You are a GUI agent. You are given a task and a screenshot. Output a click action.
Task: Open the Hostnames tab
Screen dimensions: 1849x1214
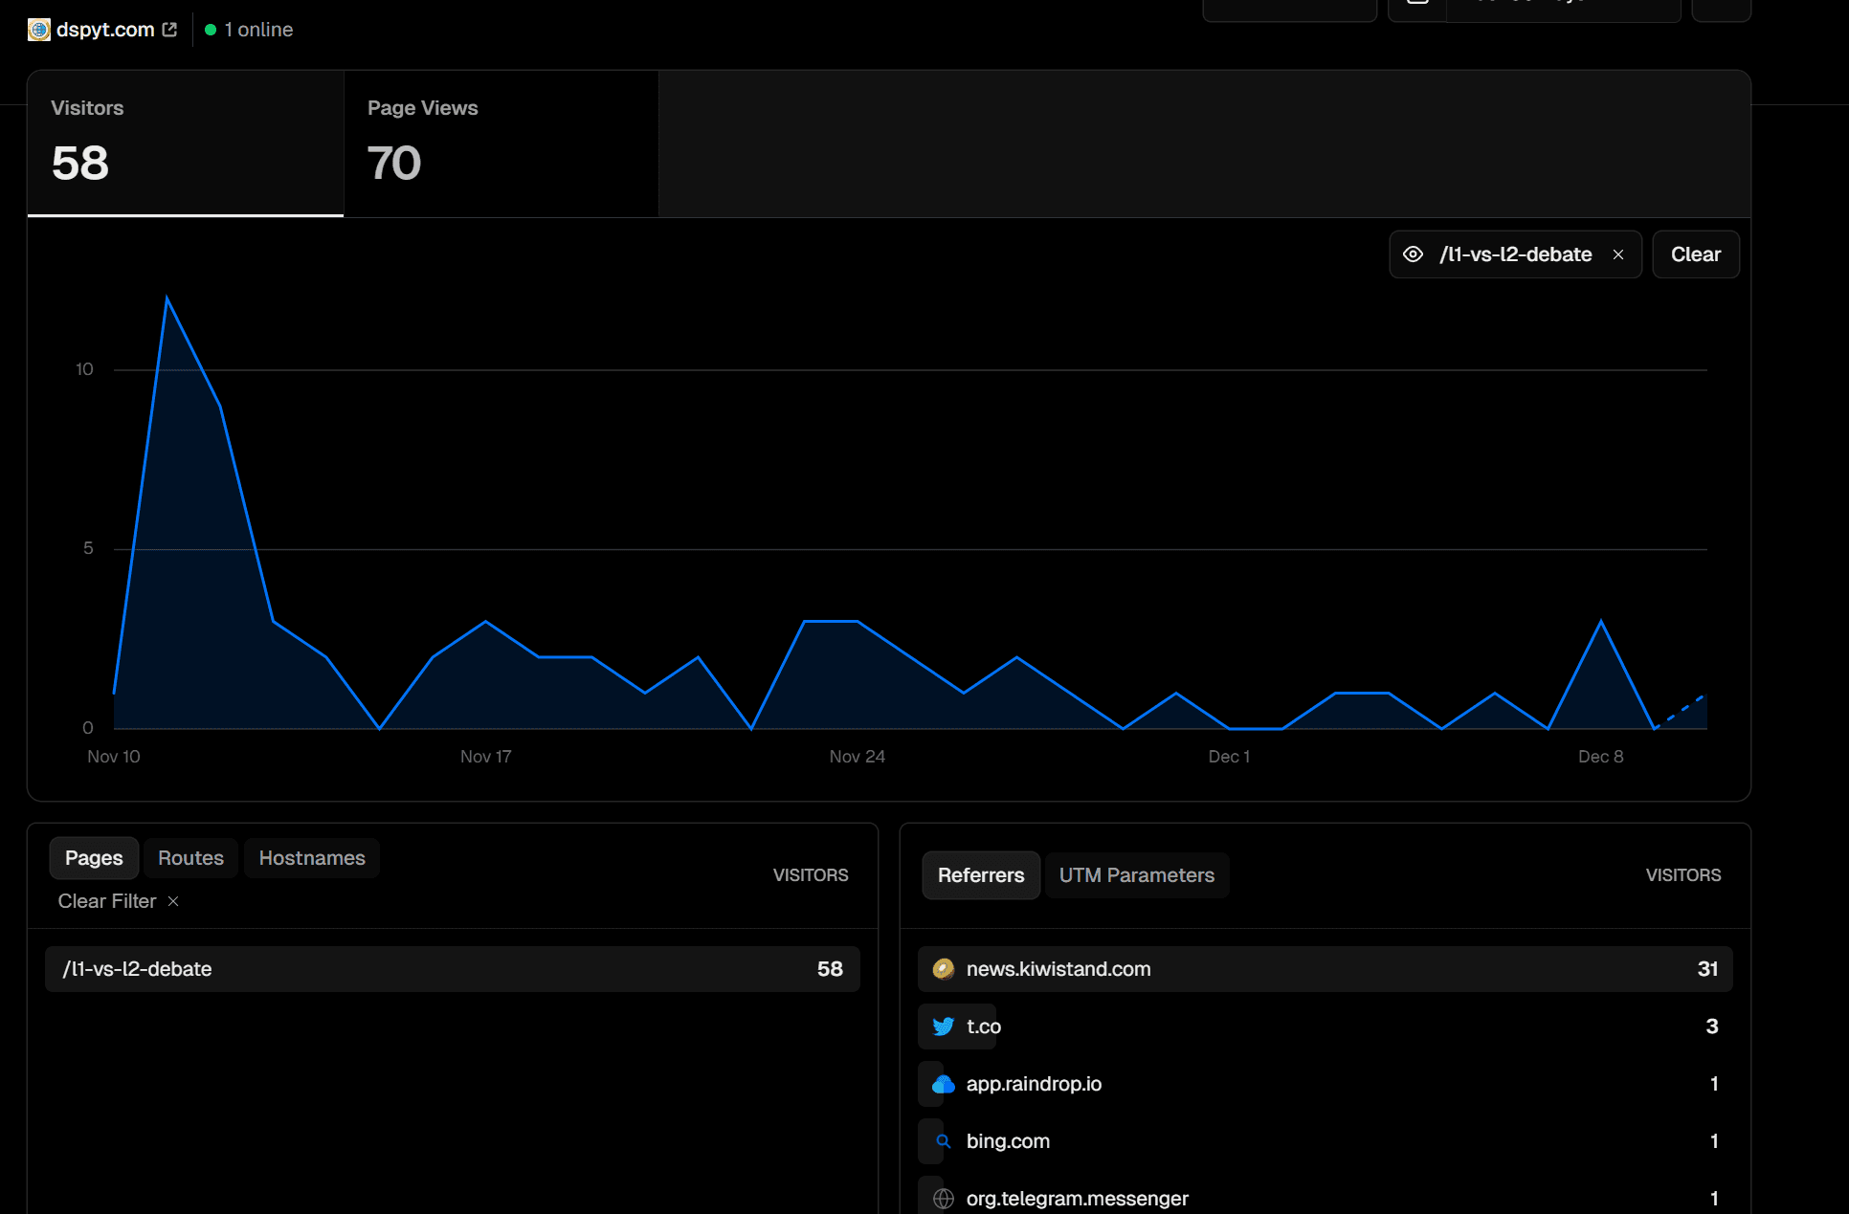312,858
